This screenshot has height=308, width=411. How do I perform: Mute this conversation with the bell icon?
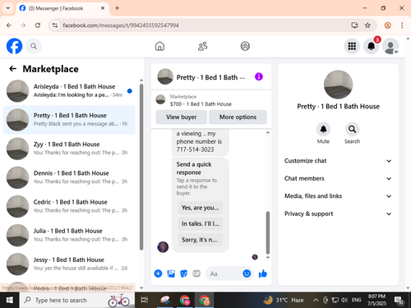click(323, 129)
